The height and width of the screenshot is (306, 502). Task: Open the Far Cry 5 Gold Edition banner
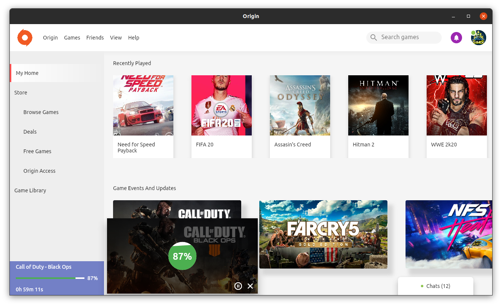[323, 234]
